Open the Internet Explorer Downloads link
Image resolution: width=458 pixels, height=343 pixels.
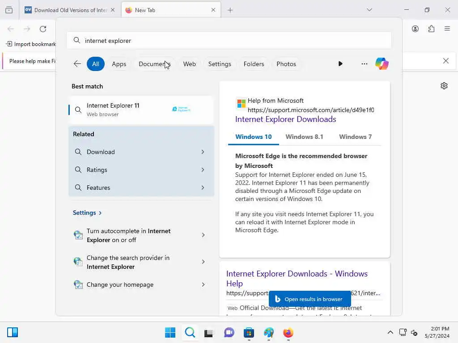(285, 119)
